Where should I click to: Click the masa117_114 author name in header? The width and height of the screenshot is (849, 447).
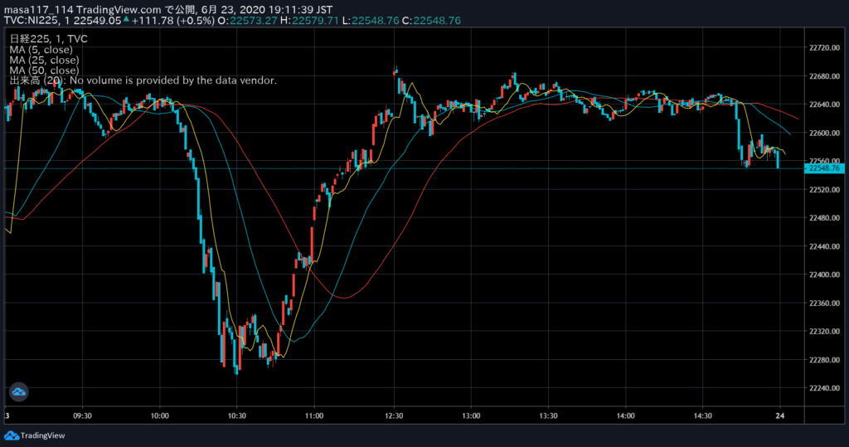[38, 10]
